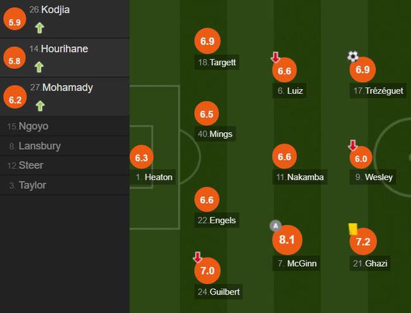Open the Targett player label

pyautogui.click(x=217, y=63)
